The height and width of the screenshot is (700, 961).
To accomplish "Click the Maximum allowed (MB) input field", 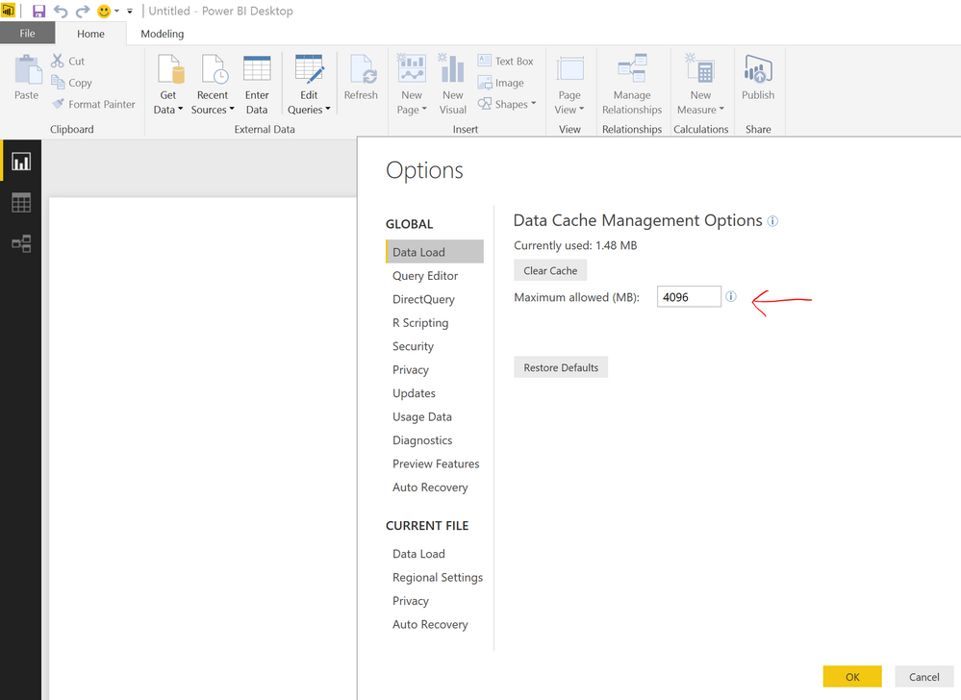I will click(x=689, y=296).
